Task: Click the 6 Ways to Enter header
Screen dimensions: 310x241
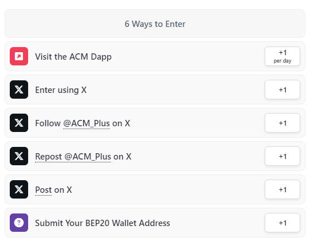Action: 155,24
